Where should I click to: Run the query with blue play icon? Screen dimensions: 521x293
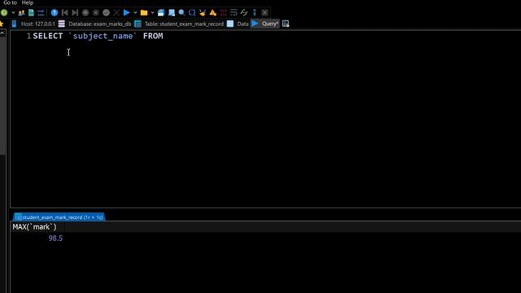click(x=127, y=13)
